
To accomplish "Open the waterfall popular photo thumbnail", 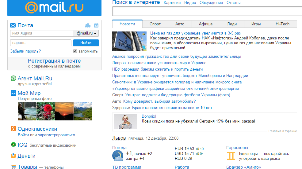I will click(x=27, y=111).
